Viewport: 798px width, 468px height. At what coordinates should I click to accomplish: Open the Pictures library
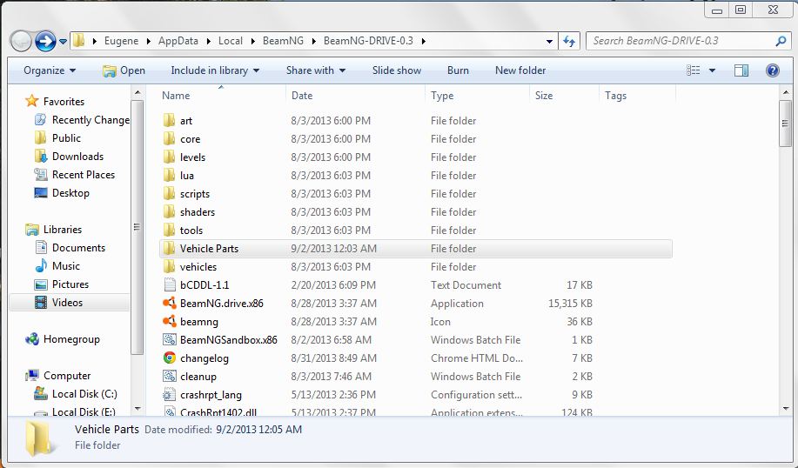70,284
